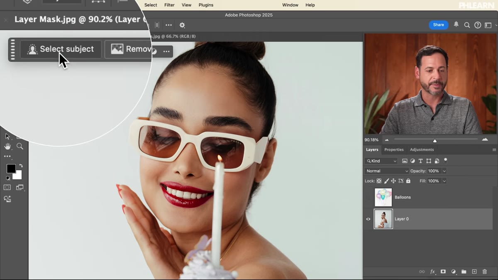Toggle lock image pixels brush icon
Viewport: 498px width, 280px height.
pyautogui.click(x=386, y=181)
